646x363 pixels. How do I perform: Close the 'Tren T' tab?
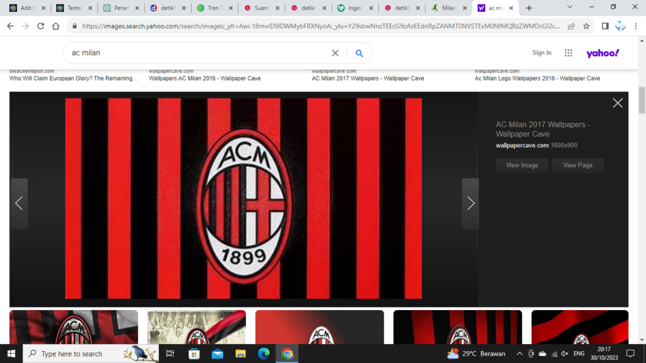(231, 8)
